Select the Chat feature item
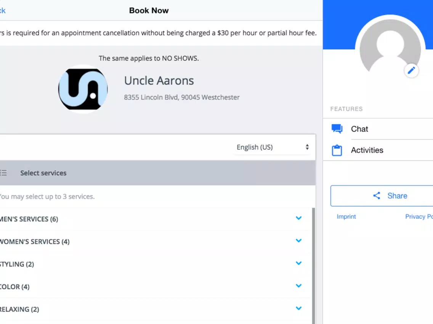 (x=378, y=129)
